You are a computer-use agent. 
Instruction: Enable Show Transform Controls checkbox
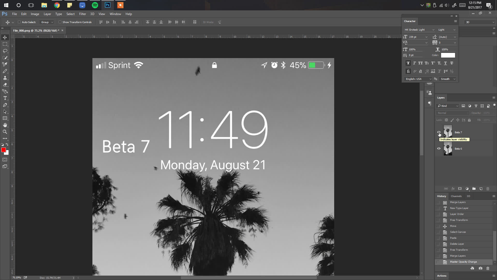click(x=60, y=22)
